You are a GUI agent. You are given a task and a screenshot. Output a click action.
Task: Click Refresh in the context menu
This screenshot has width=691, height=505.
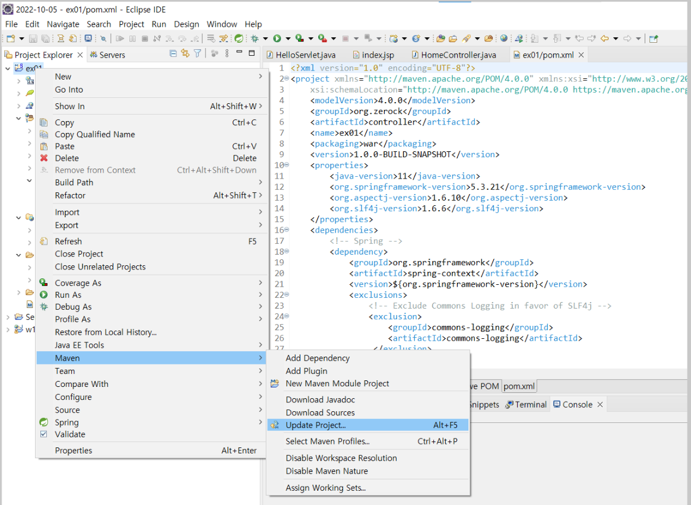[x=151, y=242]
